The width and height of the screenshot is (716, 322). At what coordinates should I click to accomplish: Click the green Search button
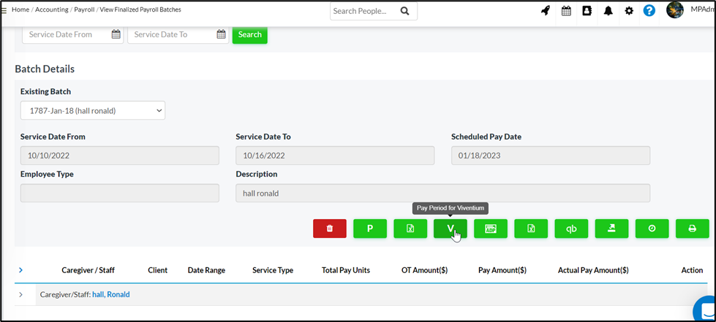pyautogui.click(x=249, y=34)
